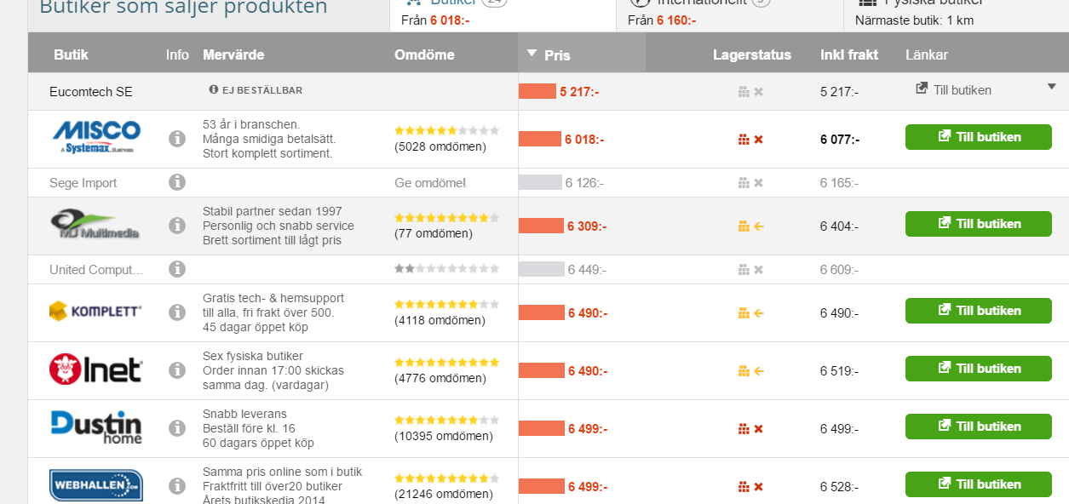Image resolution: width=1069 pixels, height=504 pixels.
Task: Expand the Eucomtech SE row arrow
Action: [1051, 87]
